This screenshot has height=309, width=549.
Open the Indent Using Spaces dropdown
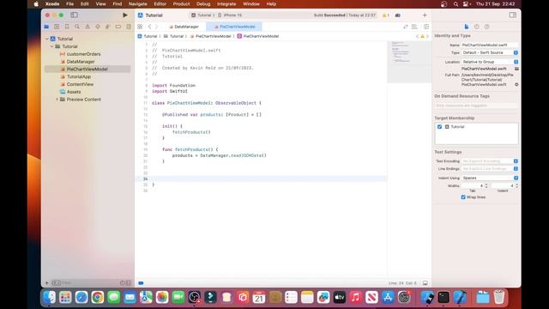(x=490, y=178)
